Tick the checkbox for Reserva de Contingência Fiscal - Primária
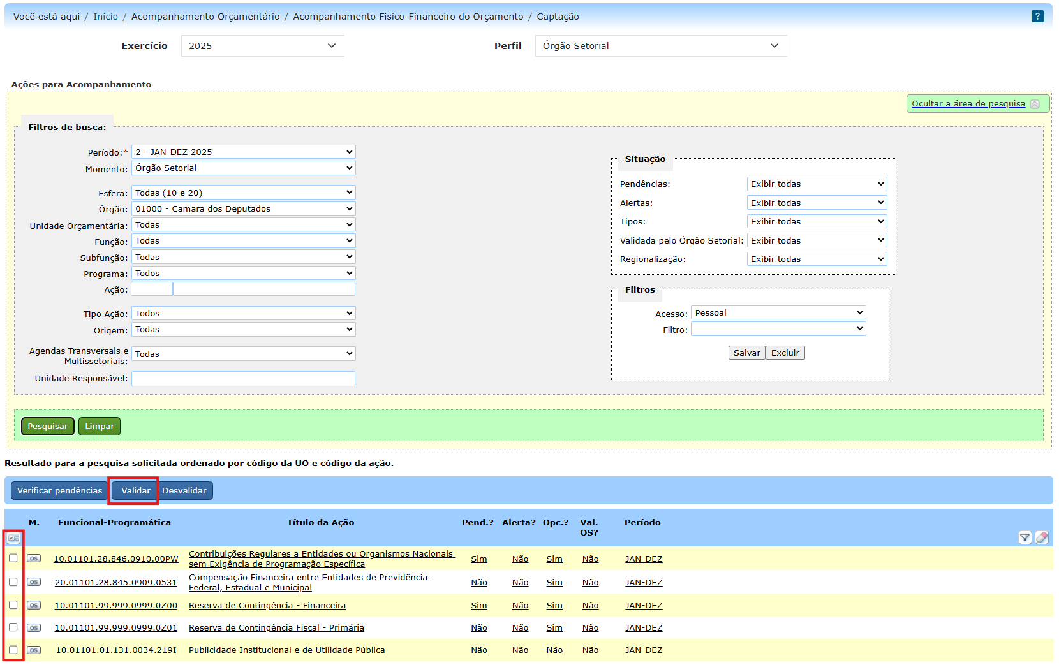The width and height of the screenshot is (1059, 665). point(13,627)
